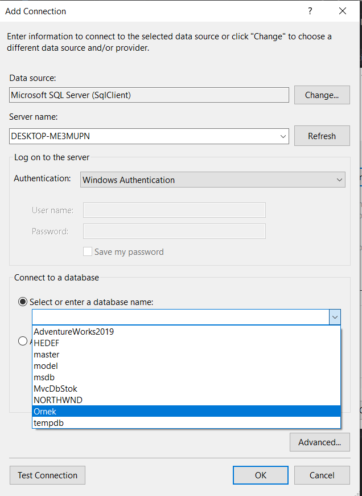Screen dimensions: 362x496
Task: Open the database name dropdown arrow
Action: [x=335, y=317]
